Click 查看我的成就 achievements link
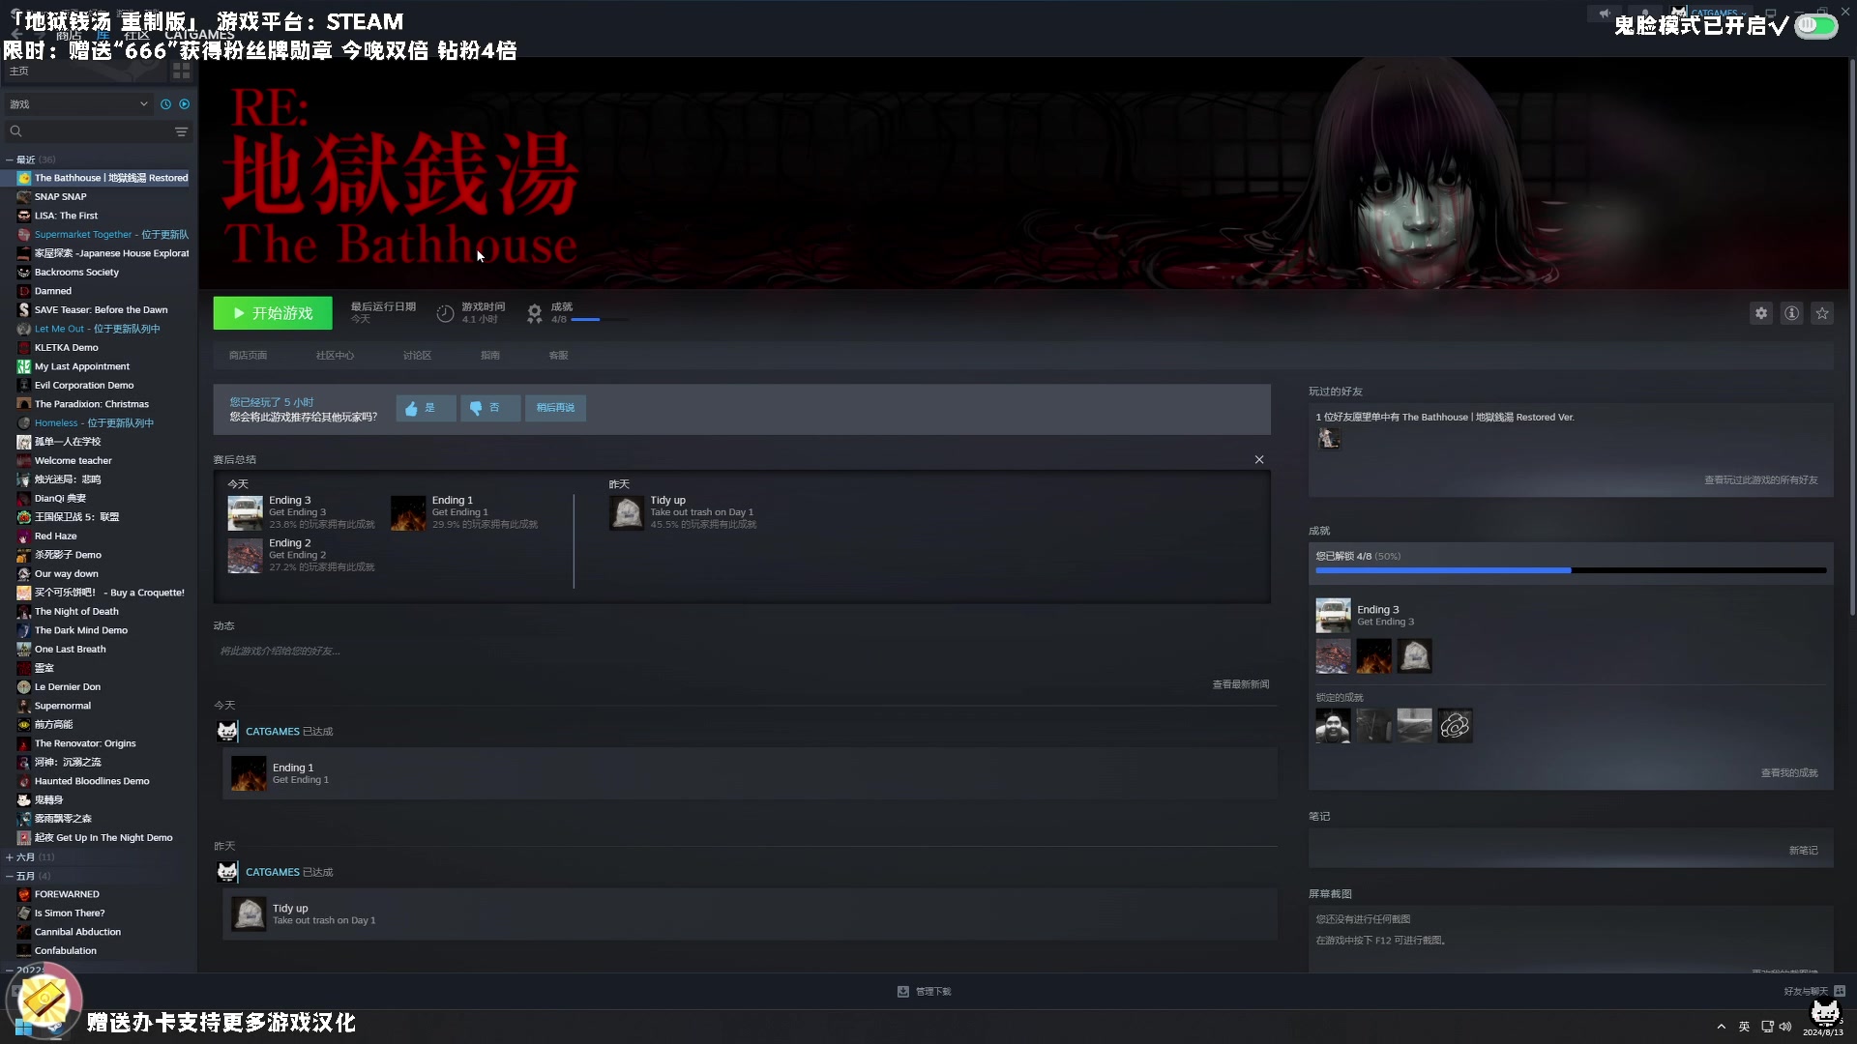 point(1788,773)
